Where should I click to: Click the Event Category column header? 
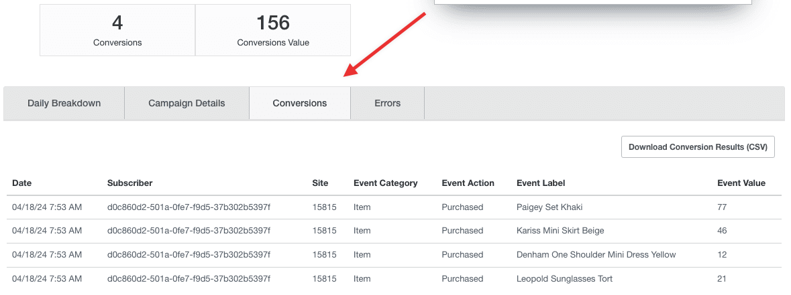(x=385, y=183)
